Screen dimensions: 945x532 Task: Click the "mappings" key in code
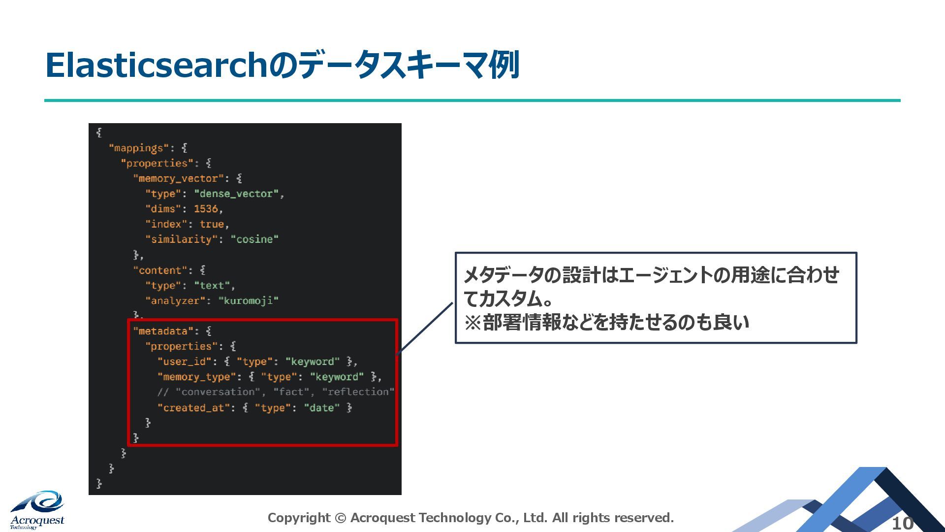pos(139,148)
